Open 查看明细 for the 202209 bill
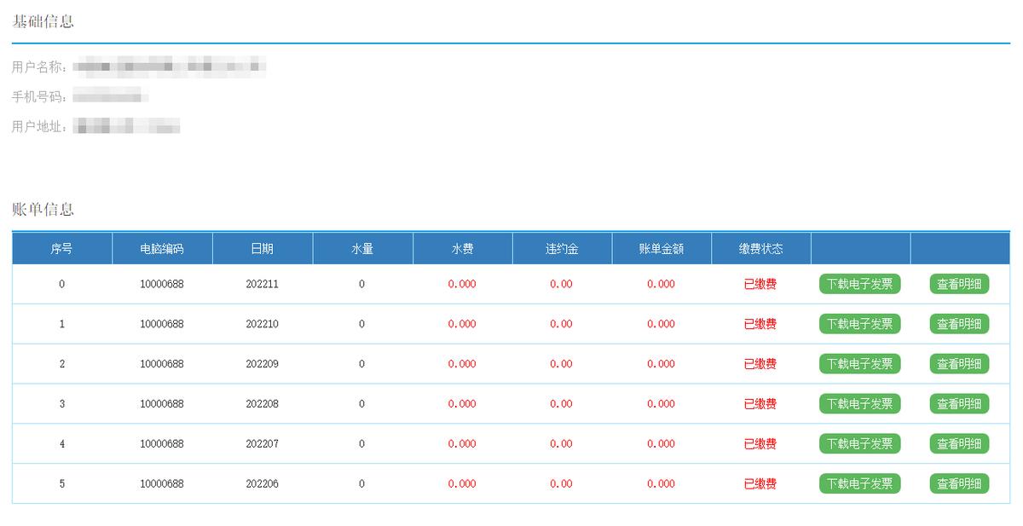 [x=957, y=364]
